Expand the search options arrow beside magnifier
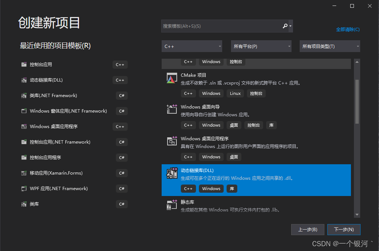 290,26
